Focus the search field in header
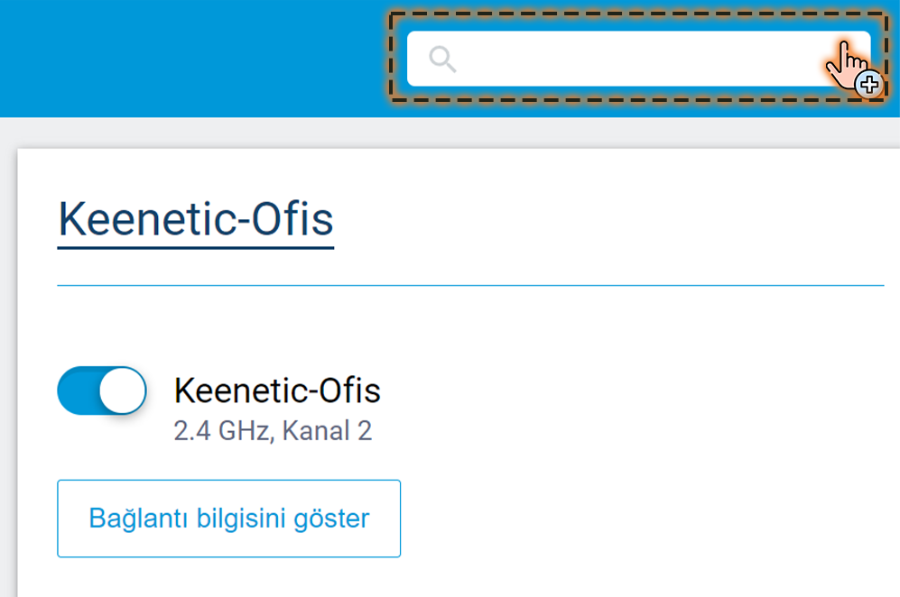 pyautogui.click(x=632, y=60)
